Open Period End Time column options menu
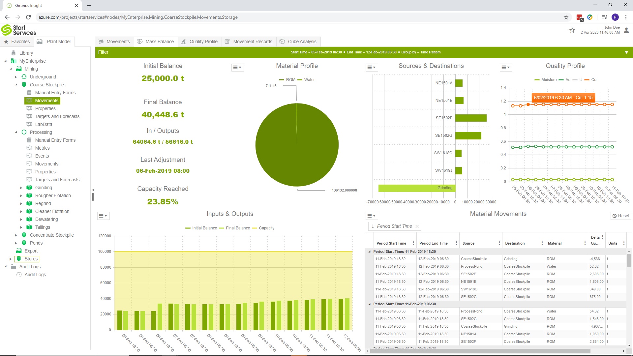This screenshot has width=633, height=356. [456, 243]
